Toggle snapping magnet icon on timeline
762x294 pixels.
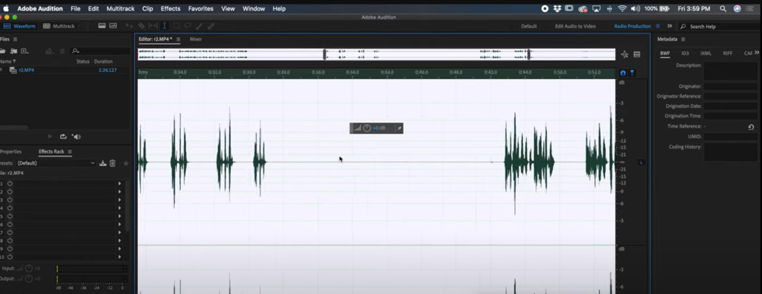[623, 73]
